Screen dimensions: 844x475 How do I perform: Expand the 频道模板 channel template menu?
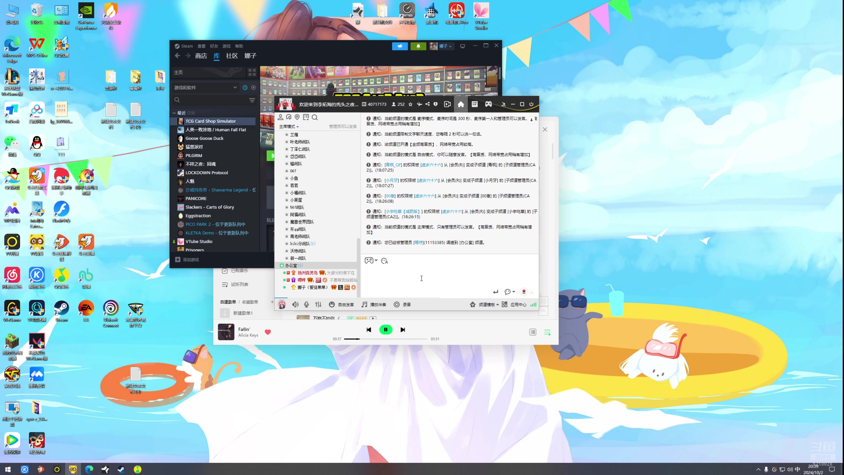(x=487, y=304)
